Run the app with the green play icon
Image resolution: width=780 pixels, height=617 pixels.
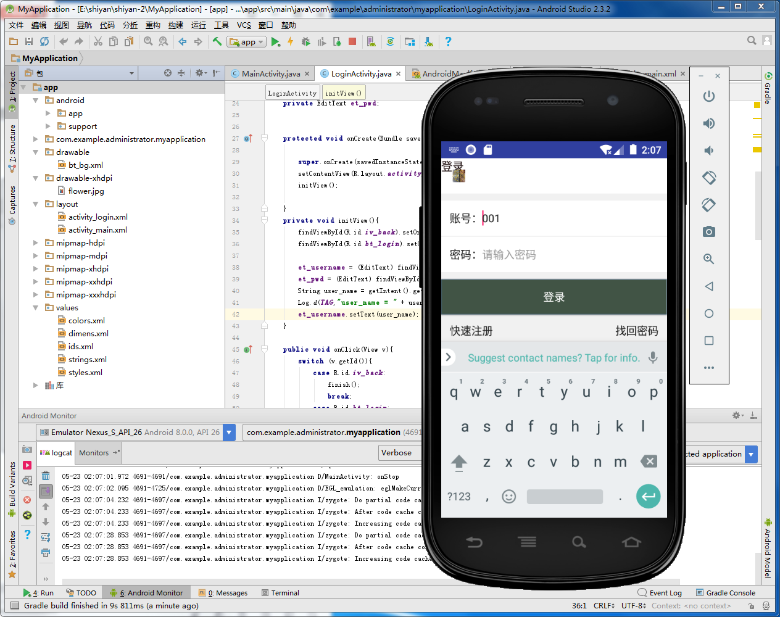tap(275, 41)
